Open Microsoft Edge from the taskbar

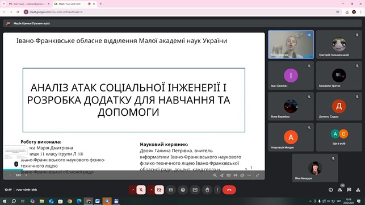coord(79,201)
